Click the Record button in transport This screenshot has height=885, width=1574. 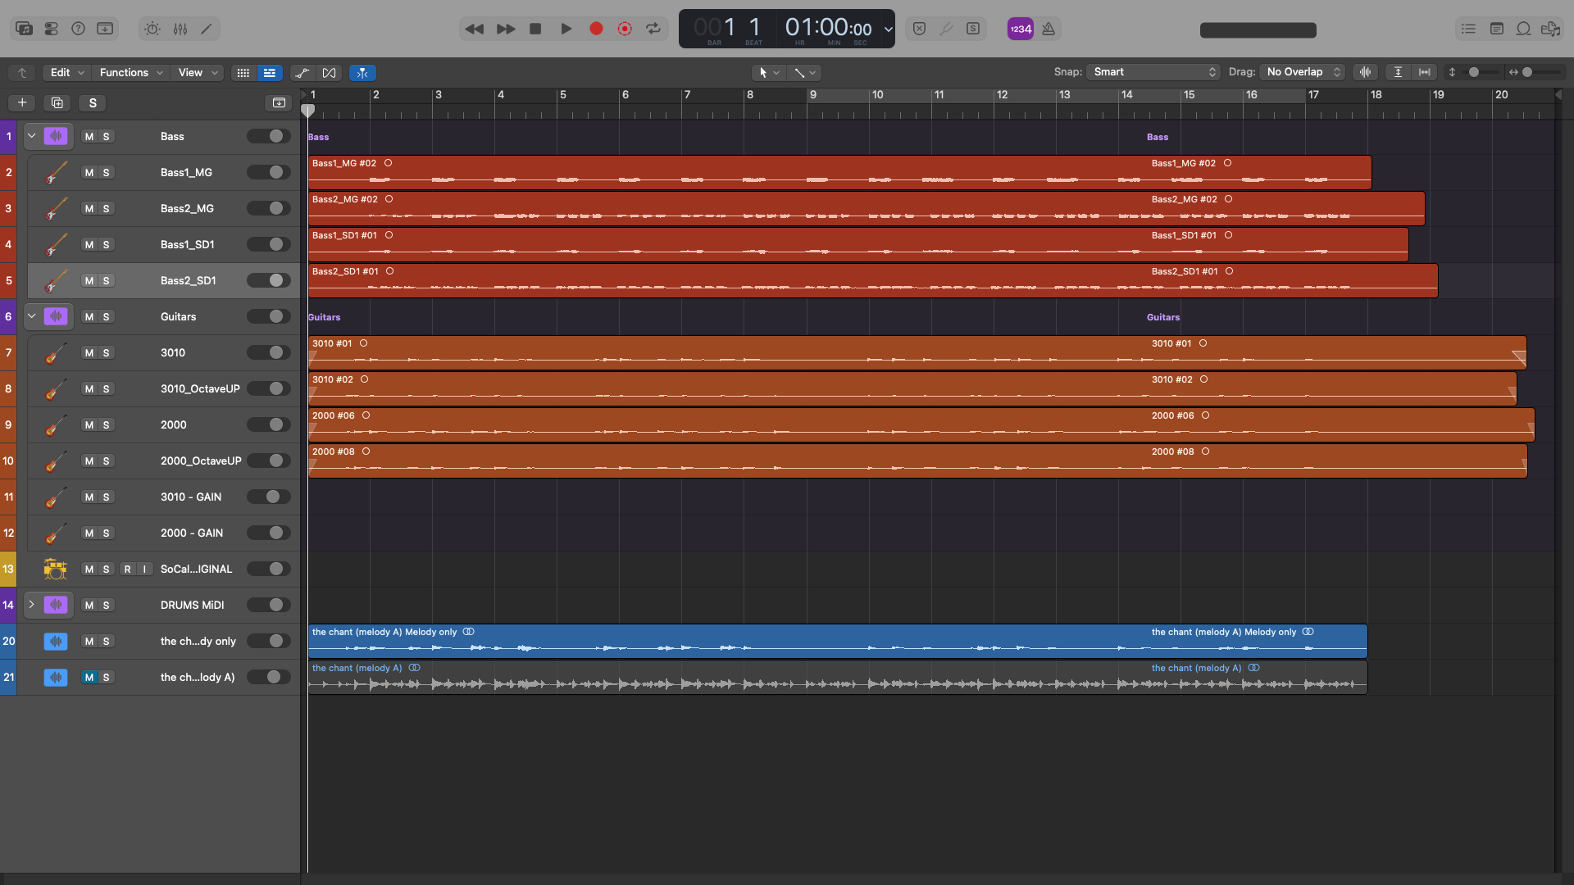pos(596,29)
